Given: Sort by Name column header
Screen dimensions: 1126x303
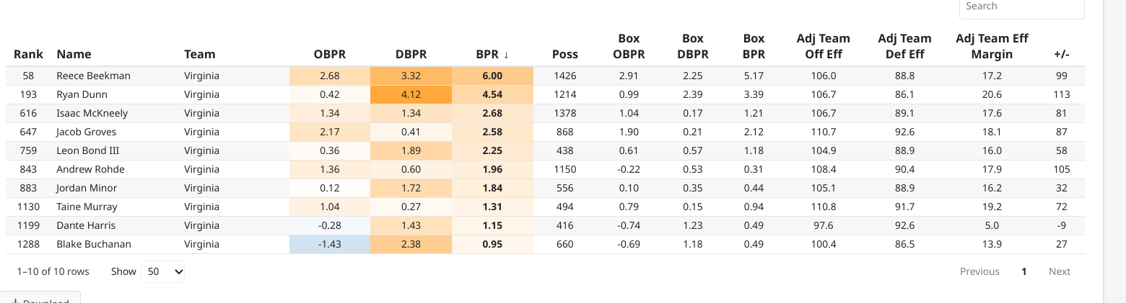Looking at the screenshot, I should point(74,54).
